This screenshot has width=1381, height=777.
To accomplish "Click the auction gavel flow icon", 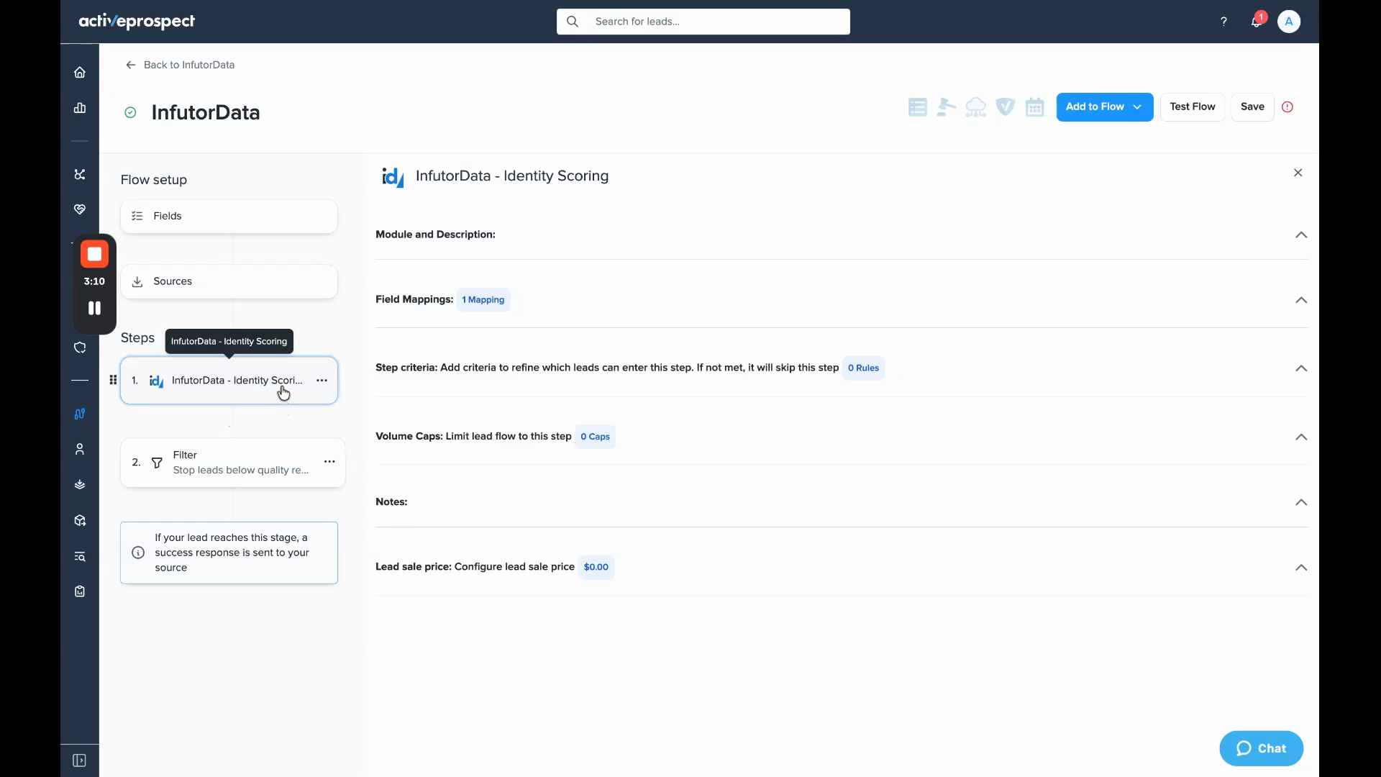I will pos(947,107).
